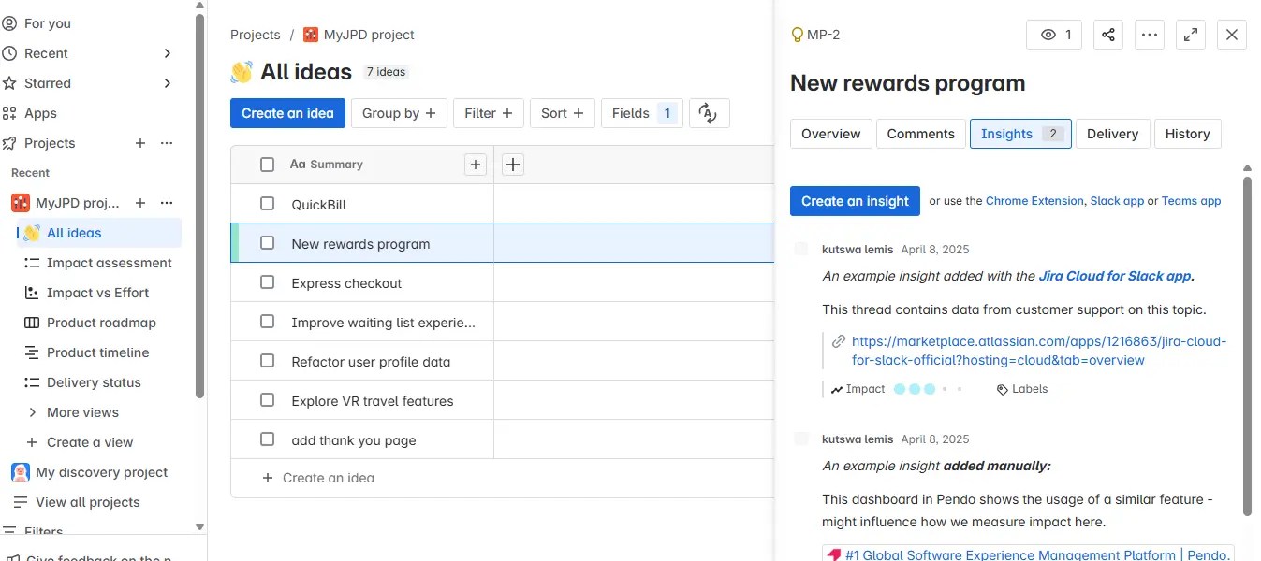Screen dimensions: 1261x561
Task: Click the Create an insight button
Action: (x=855, y=201)
